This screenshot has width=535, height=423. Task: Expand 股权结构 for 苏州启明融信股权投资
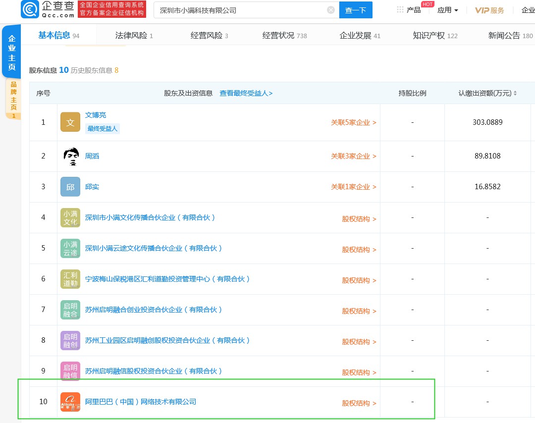tap(359, 372)
